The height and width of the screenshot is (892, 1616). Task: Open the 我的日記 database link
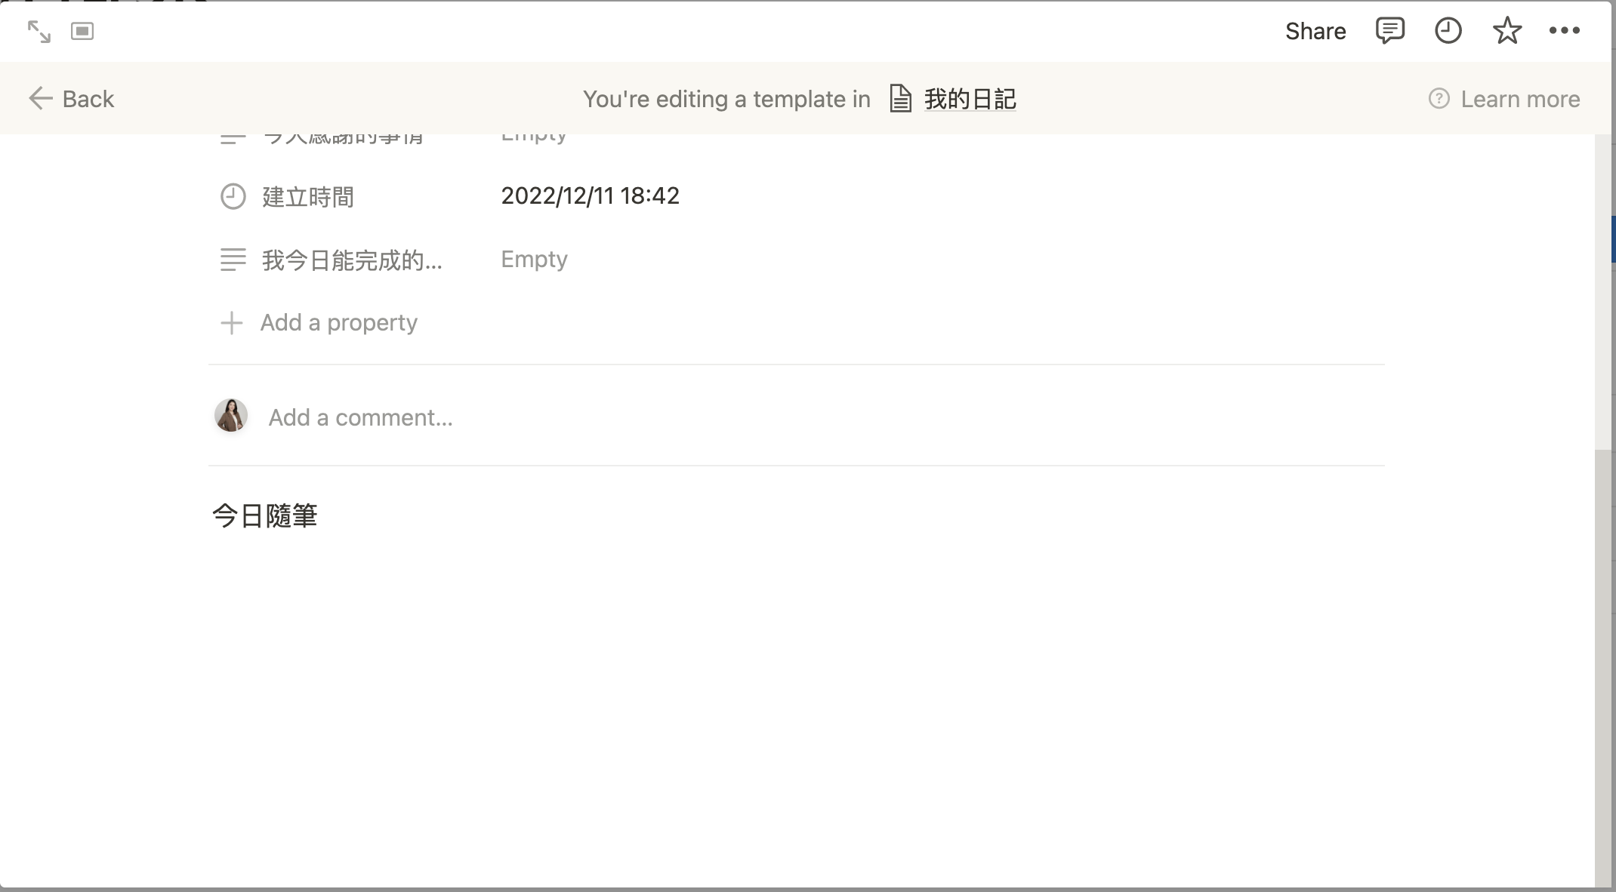tap(953, 99)
